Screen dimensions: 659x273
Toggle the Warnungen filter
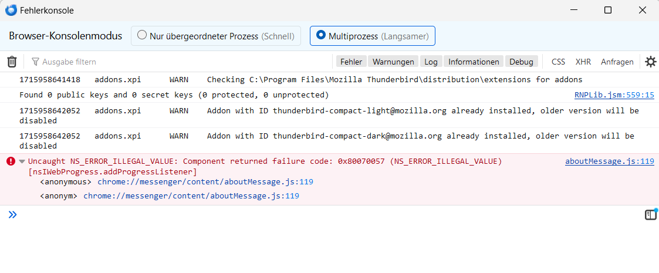point(394,62)
